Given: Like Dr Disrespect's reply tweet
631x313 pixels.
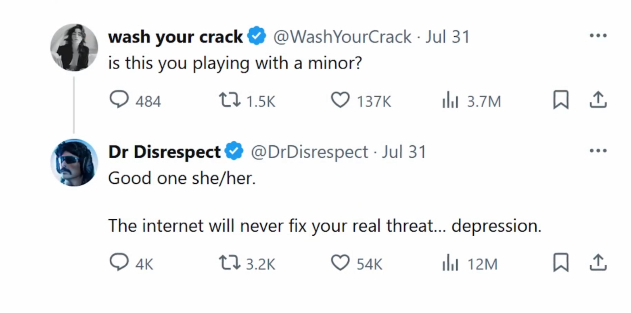Looking at the screenshot, I should tap(340, 263).
